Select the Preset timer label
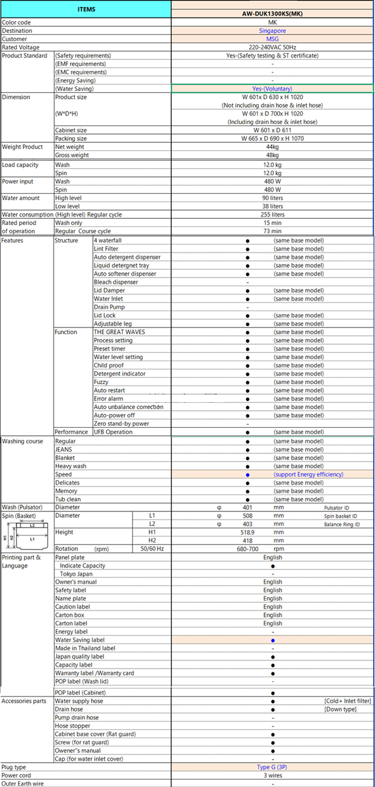The image size is (375, 787). (x=110, y=349)
